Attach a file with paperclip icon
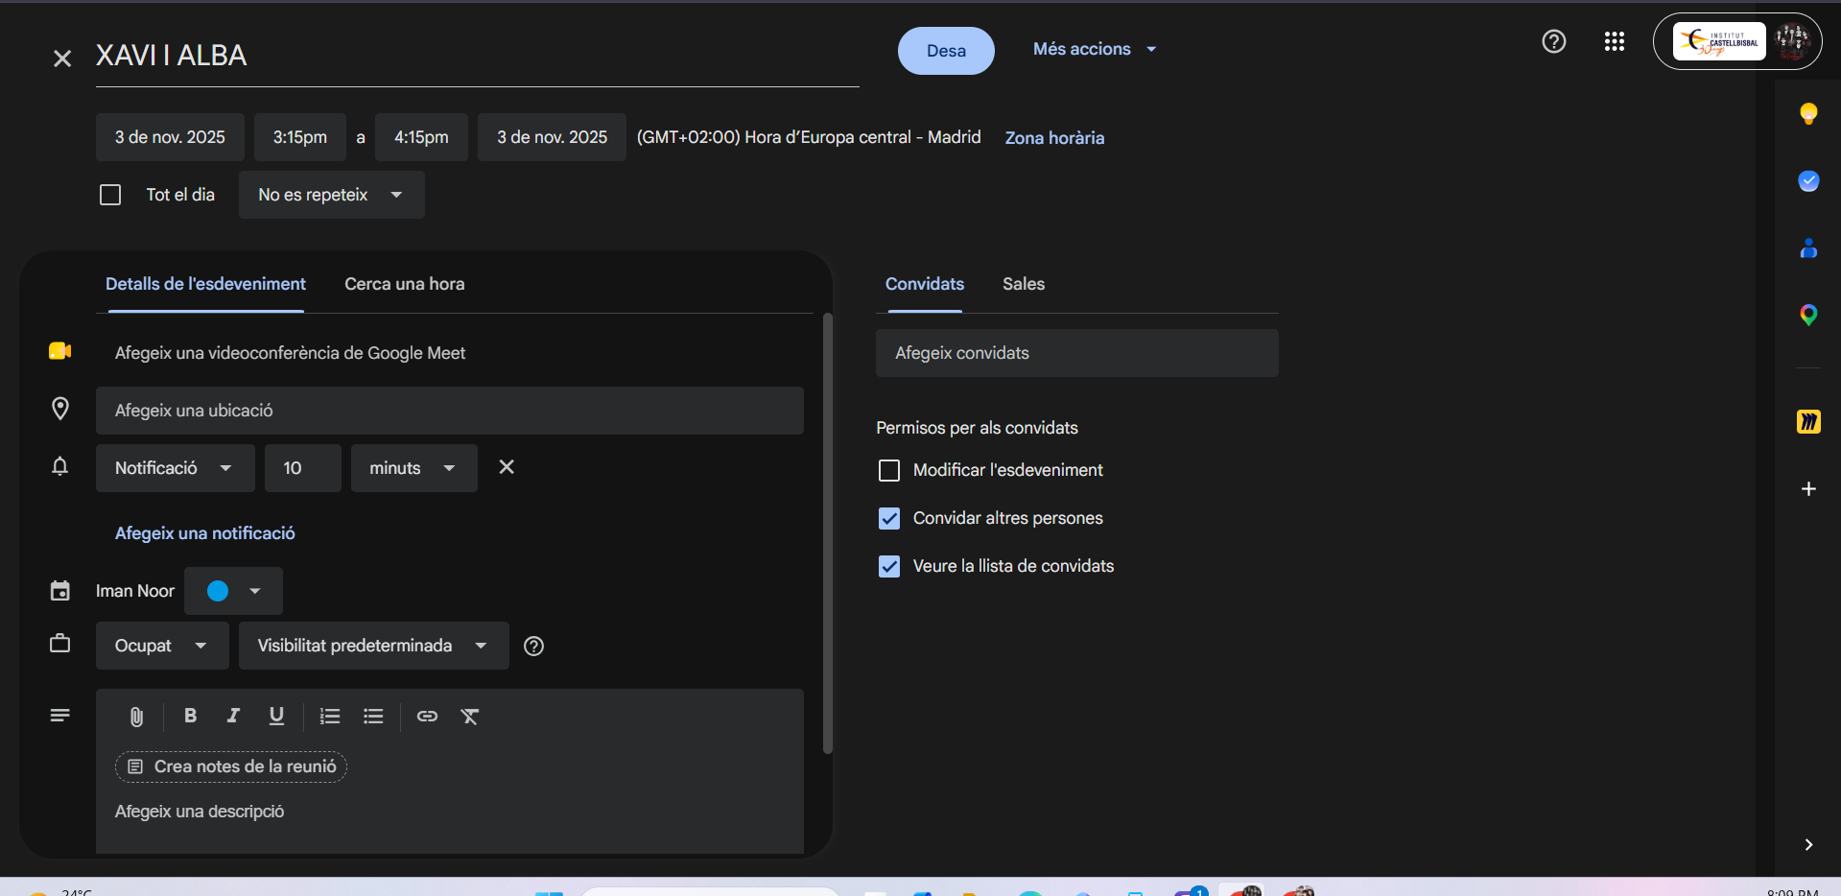The width and height of the screenshot is (1841, 896). [136, 717]
